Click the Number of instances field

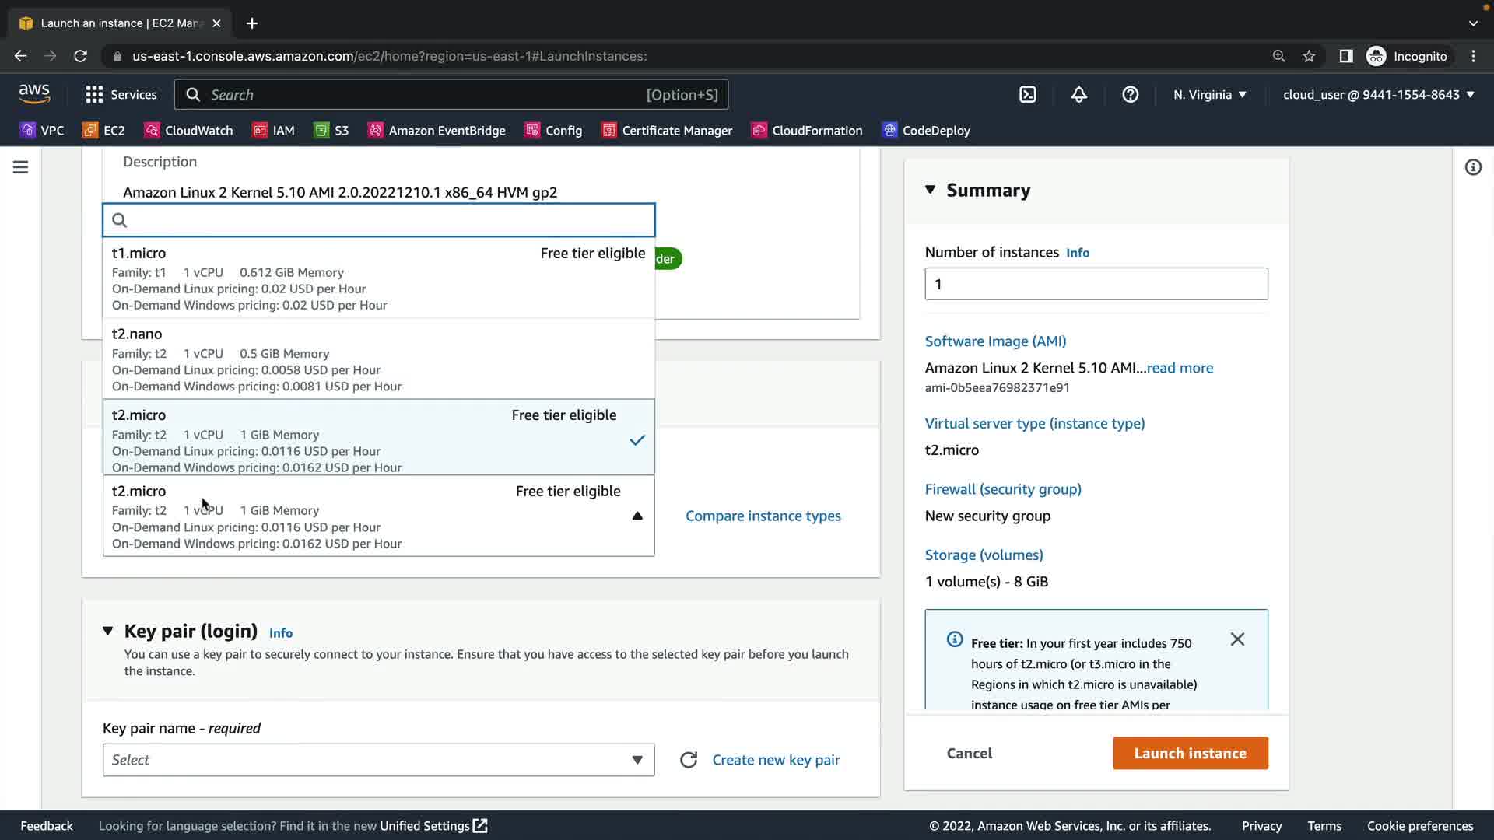[1096, 284]
